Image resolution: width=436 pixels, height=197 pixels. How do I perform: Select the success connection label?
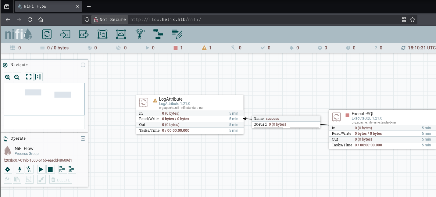click(x=286, y=118)
